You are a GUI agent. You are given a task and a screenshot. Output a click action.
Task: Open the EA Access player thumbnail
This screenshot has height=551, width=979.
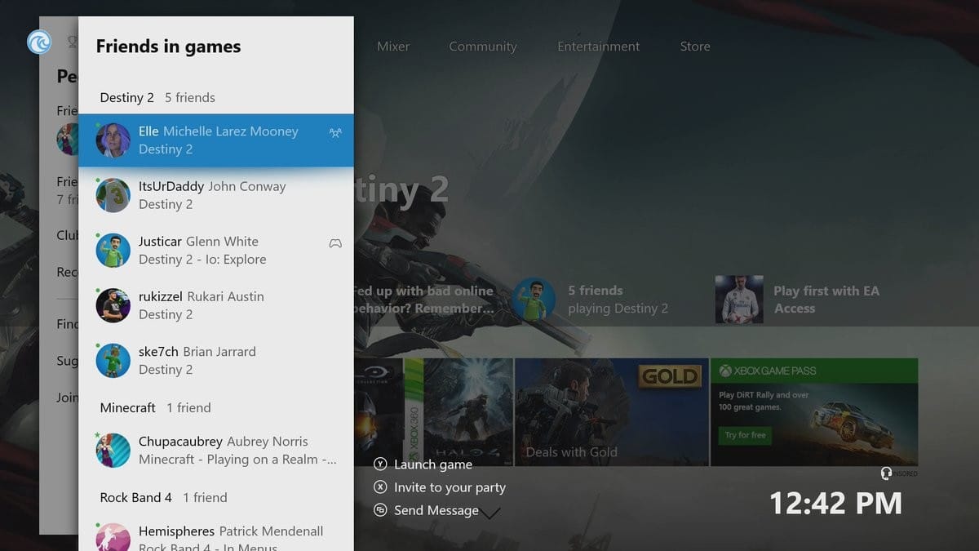pos(738,300)
